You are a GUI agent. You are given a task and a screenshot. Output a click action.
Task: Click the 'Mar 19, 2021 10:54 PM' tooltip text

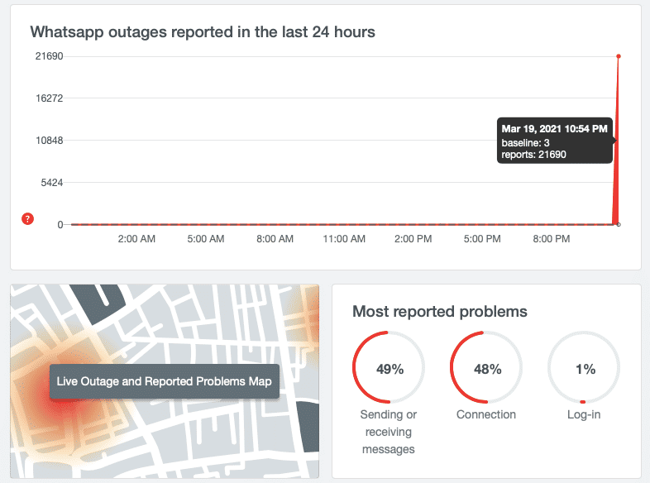point(554,128)
